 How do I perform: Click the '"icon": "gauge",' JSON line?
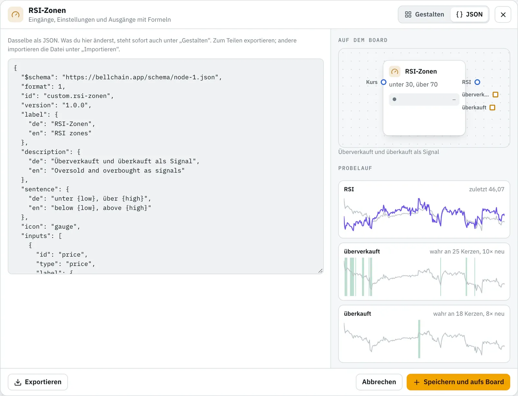(51, 227)
